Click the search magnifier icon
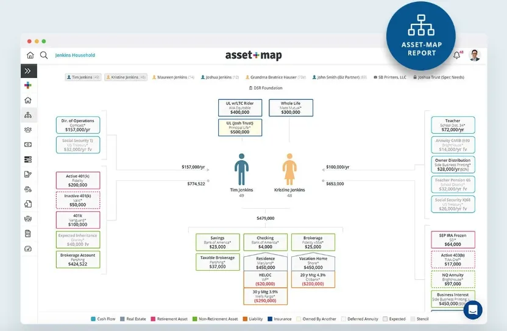The width and height of the screenshot is (507, 331). coord(44,55)
